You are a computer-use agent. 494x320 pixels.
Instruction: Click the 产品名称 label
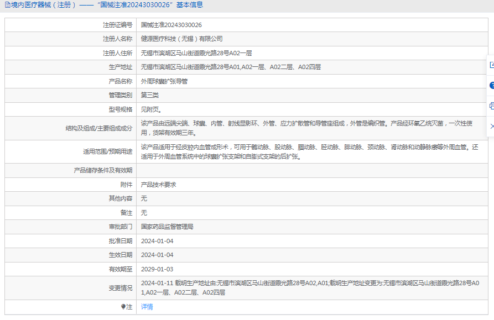tap(121, 81)
